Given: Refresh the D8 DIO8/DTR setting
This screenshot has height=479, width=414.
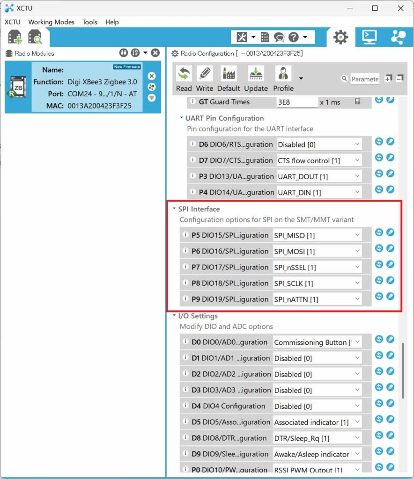Looking at the screenshot, I should click(379, 435).
